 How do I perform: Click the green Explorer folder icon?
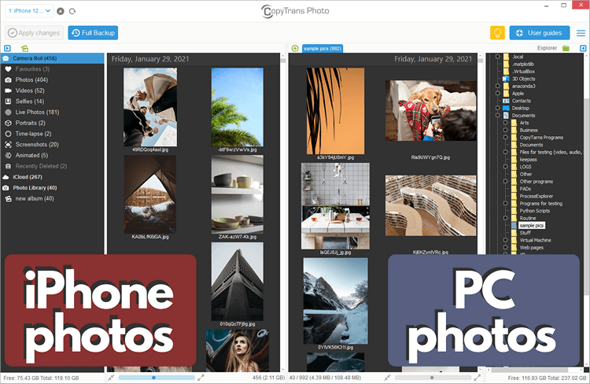[566, 48]
